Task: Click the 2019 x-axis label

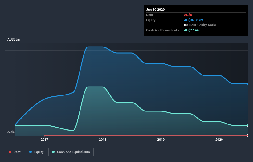Action: (x=161, y=140)
